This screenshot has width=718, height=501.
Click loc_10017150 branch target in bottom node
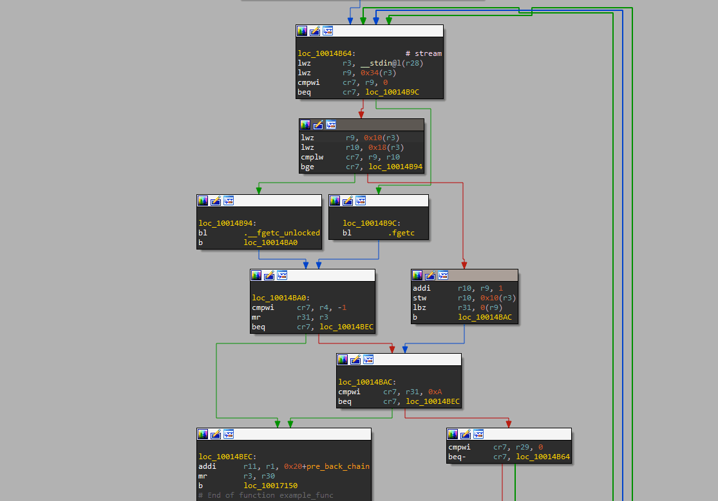tap(270, 486)
